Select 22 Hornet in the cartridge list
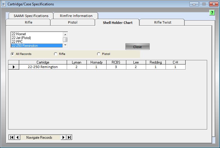This screenshot has height=148, width=220. (x=19, y=34)
